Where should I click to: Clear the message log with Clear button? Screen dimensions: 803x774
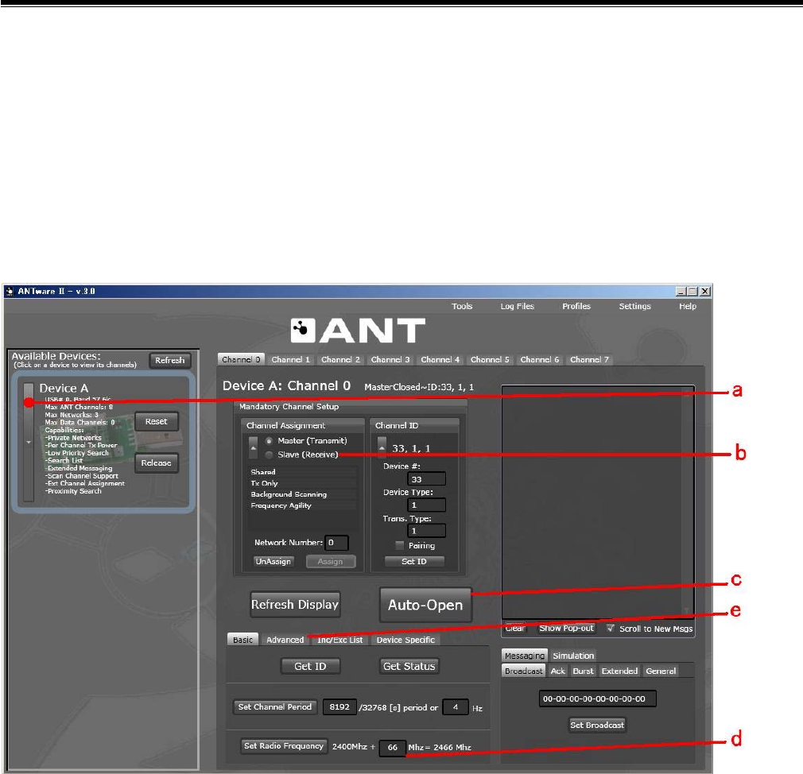pyautogui.click(x=515, y=628)
